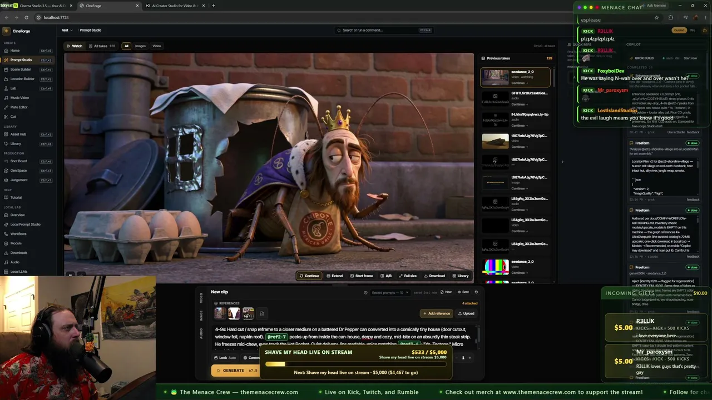Open Models in Local Lab
Image resolution: width=712 pixels, height=400 pixels.
point(28,243)
